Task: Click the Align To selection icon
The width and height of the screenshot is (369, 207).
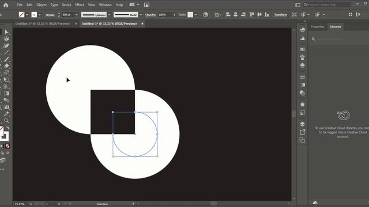Action: pos(218,15)
